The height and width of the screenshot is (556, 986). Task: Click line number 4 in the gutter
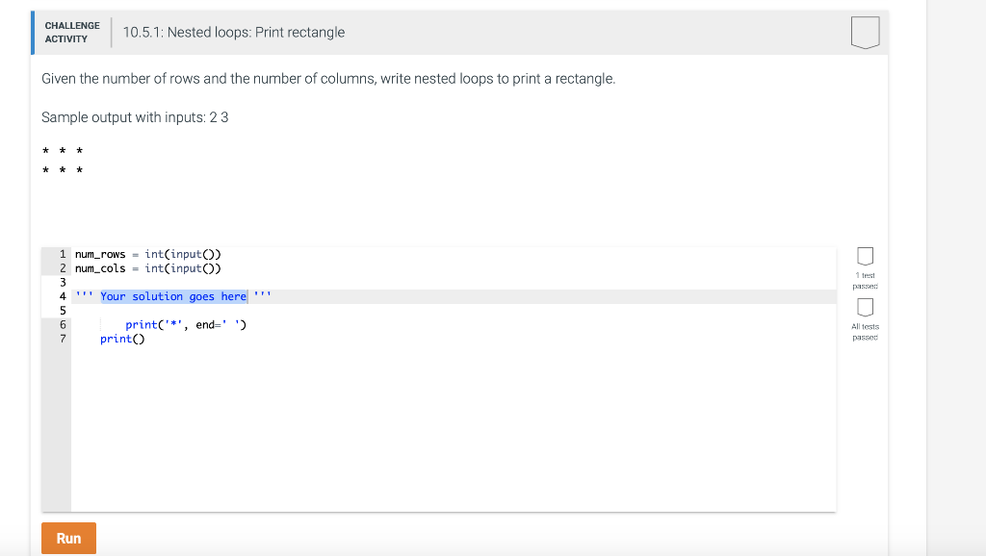tap(63, 296)
